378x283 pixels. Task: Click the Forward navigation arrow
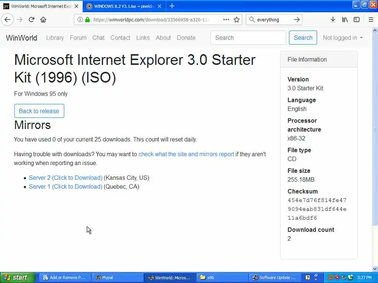pyautogui.click(x=20, y=20)
